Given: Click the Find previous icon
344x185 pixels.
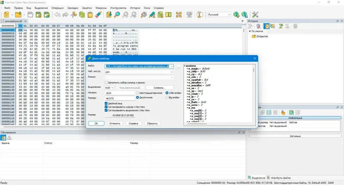Looking at the screenshot, I should tap(125, 15).
